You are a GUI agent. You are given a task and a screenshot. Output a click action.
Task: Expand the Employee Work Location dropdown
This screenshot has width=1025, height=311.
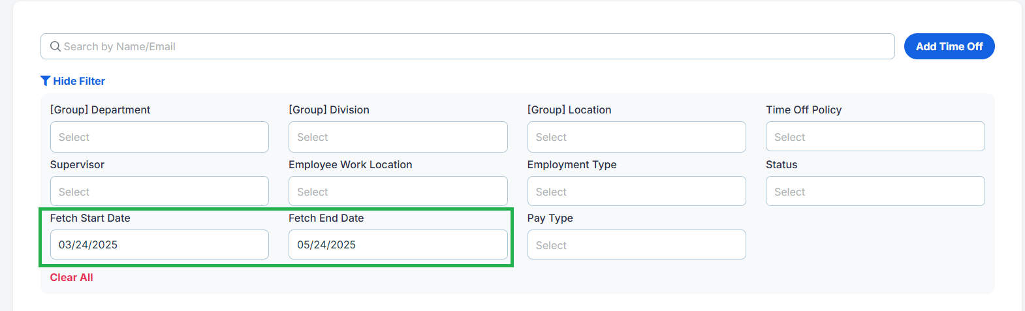tap(398, 192)
